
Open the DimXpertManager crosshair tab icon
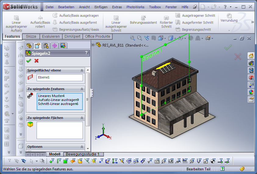[x=55, y=46]
